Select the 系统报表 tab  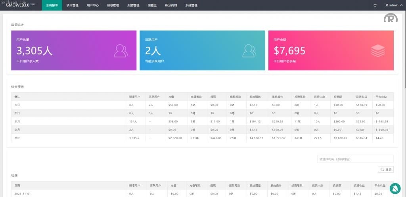click(52, 6)
